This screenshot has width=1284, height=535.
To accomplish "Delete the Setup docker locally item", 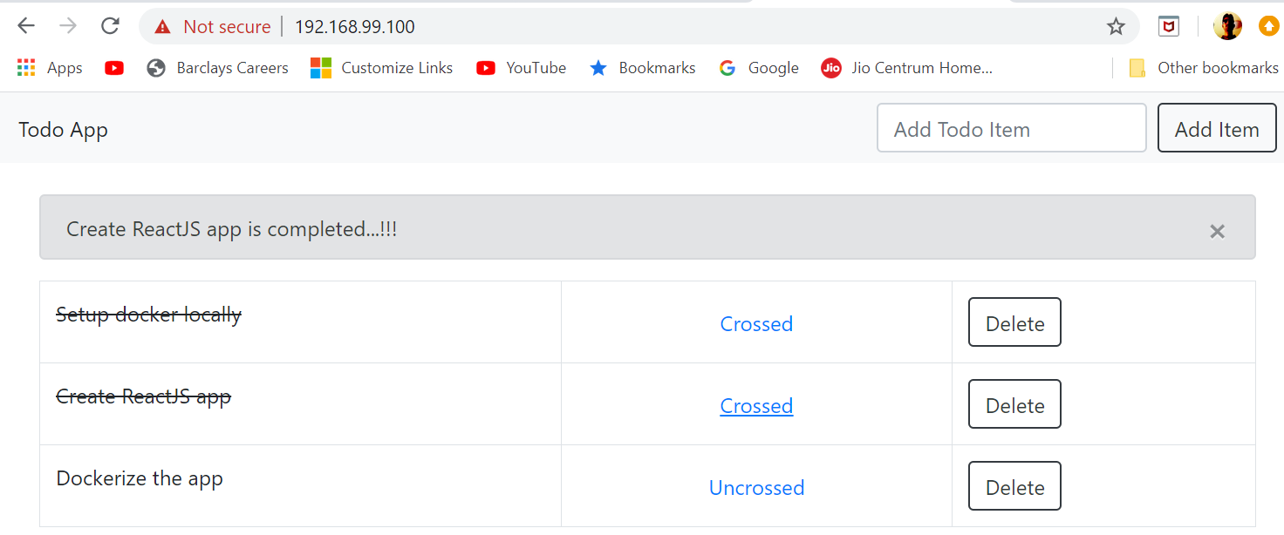I will click(1014, 323).
